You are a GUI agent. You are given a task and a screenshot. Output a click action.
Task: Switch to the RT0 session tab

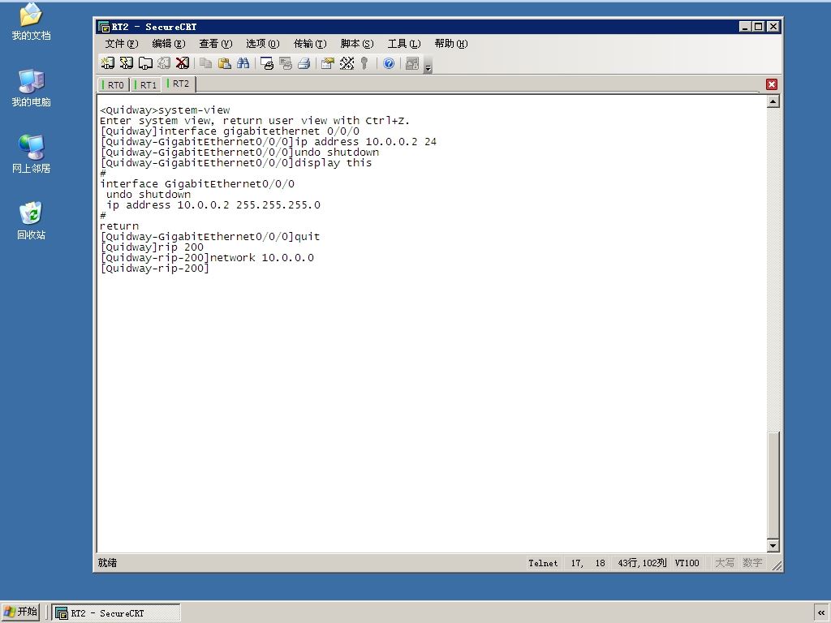[114, 84]
